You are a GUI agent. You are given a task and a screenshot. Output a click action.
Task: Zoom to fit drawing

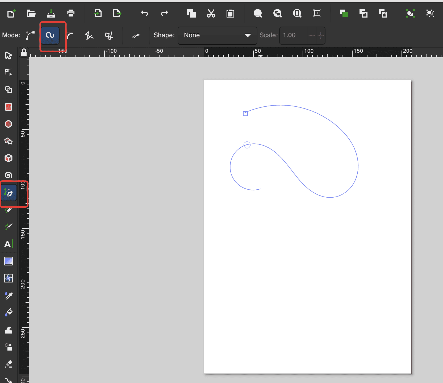(x=277, y=13)
